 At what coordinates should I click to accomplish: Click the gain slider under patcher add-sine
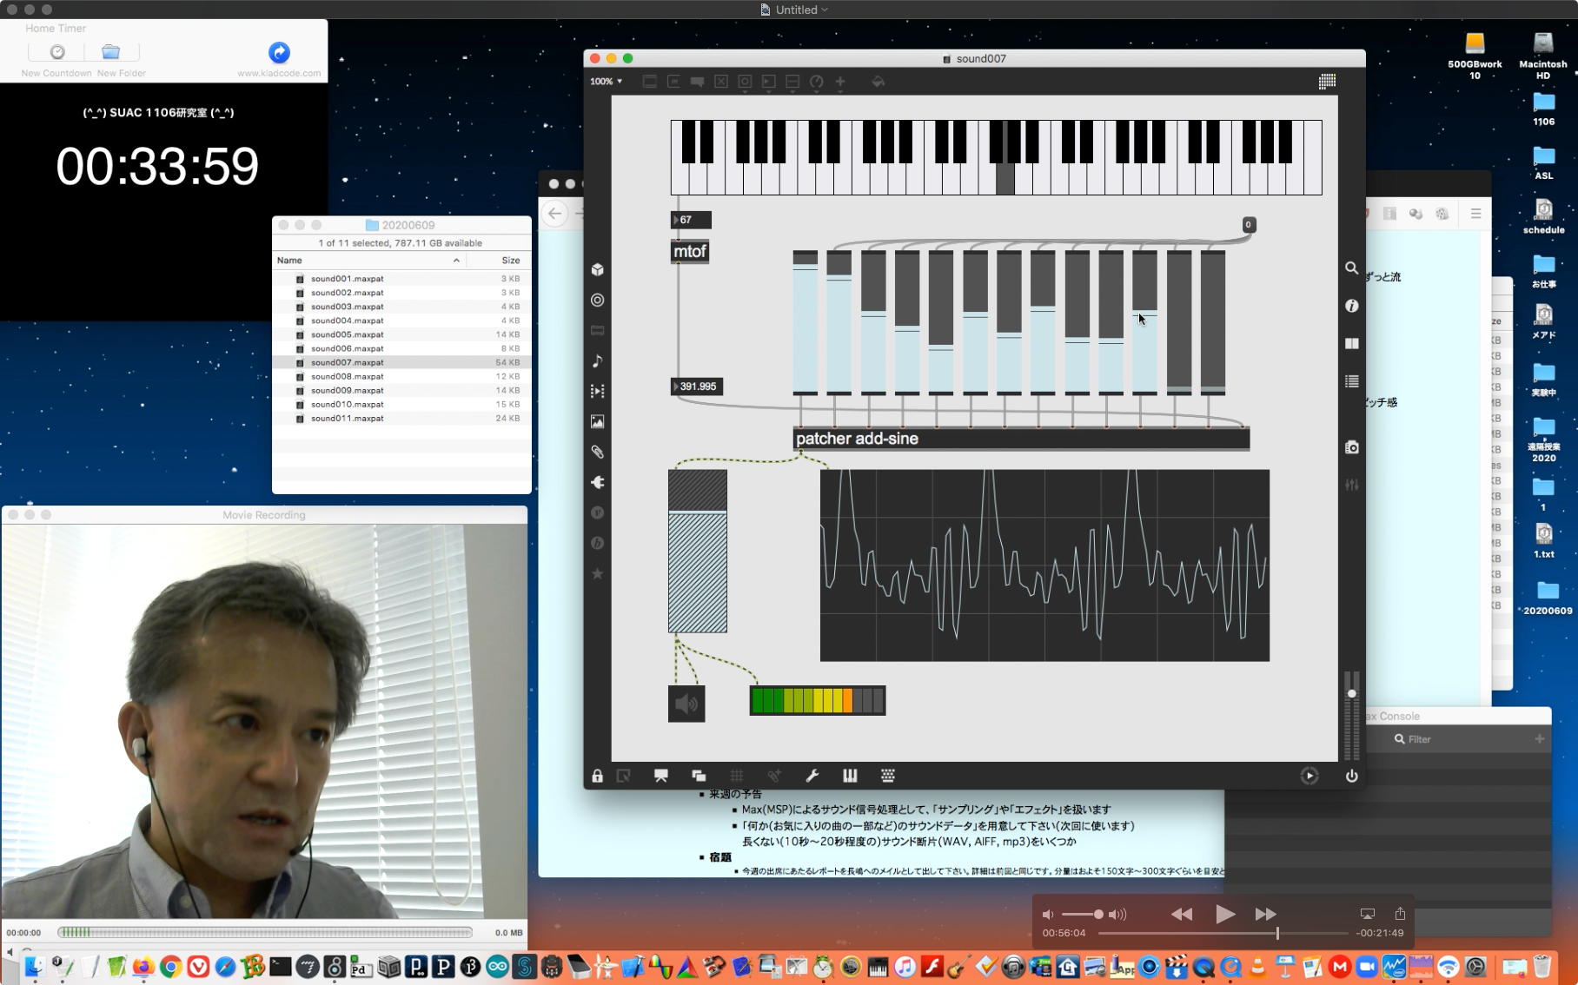click(x=697, y=552)
